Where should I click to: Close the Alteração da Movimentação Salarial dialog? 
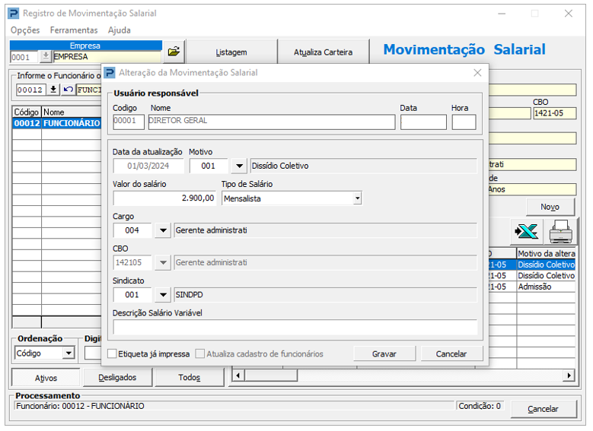477,73
